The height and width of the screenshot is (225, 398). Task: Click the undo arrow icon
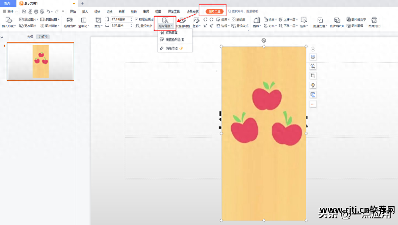[48, 12]
